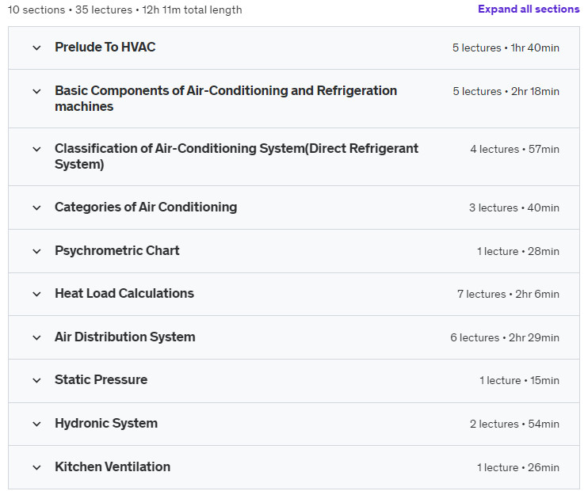Select Classification of Air-Conditioning System title

click(236, 156)
